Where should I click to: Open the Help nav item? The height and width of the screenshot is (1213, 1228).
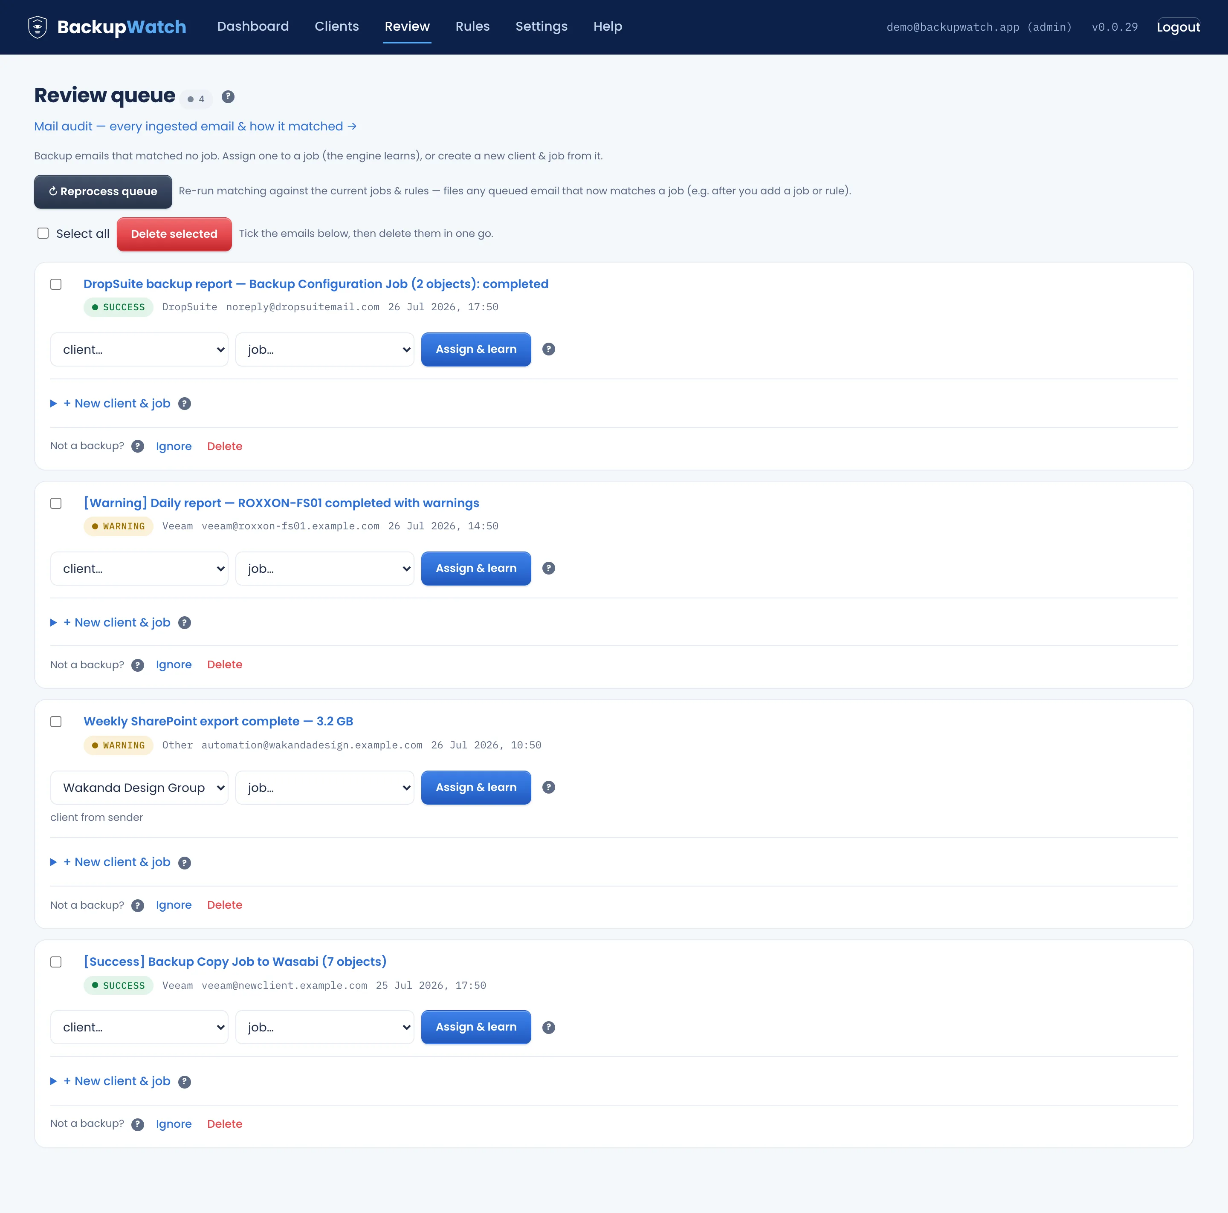(x=608, y=26)
